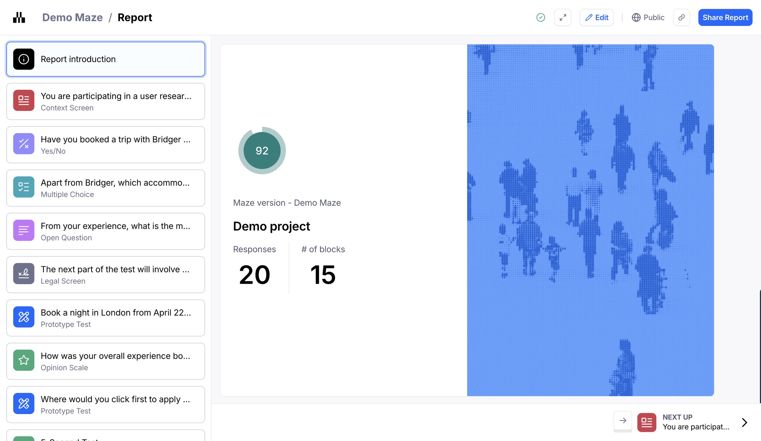Open Demo Maze breadcrumb link
Viewport: 761px width, 441px height.
(x=72, y=17)
